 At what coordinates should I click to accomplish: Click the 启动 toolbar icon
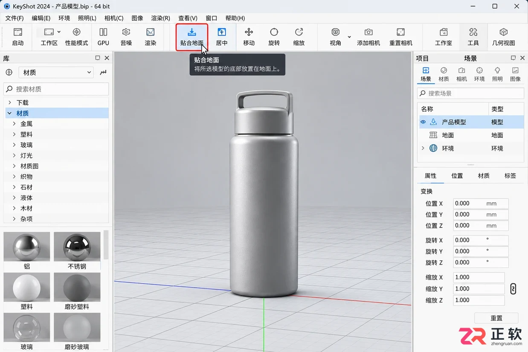click(x=17, y=37)
